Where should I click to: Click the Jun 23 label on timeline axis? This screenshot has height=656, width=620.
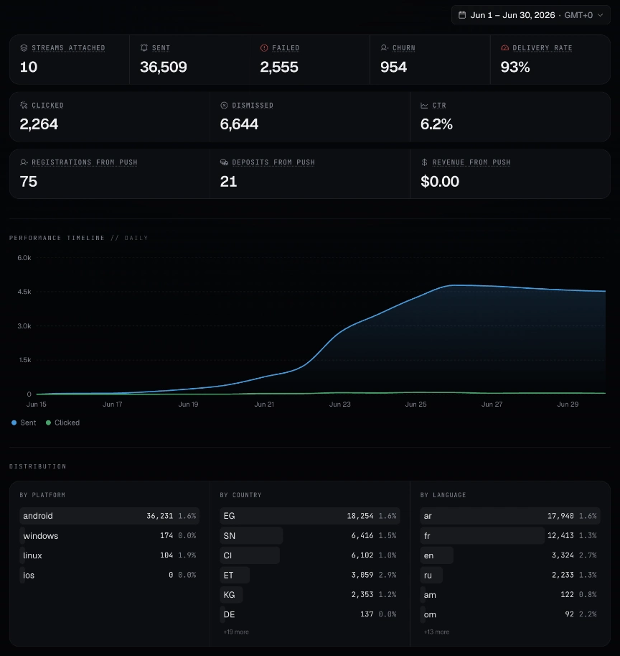tap(339, 404)
